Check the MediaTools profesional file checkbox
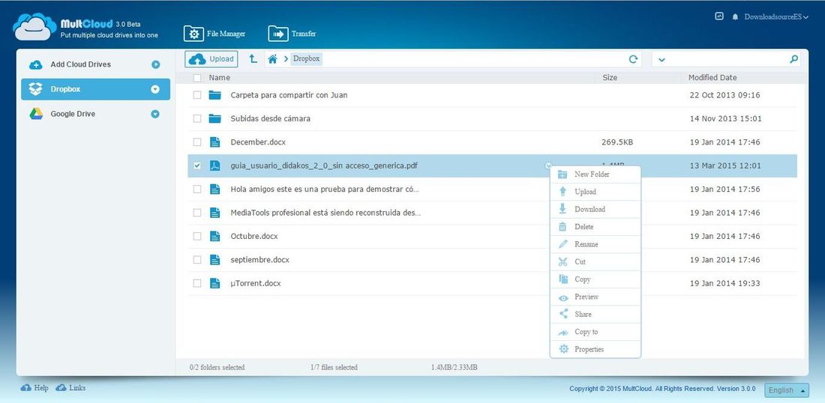Image resolution: width=825 pixels, height=403 pixels. coord(196,213)
